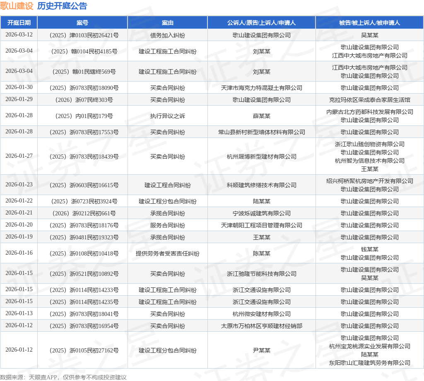Click cause cell 服务合同纠纷
Viewport: 424px width, 381px height.
(168, 225)
